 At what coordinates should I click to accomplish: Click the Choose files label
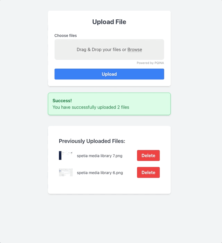66,36
